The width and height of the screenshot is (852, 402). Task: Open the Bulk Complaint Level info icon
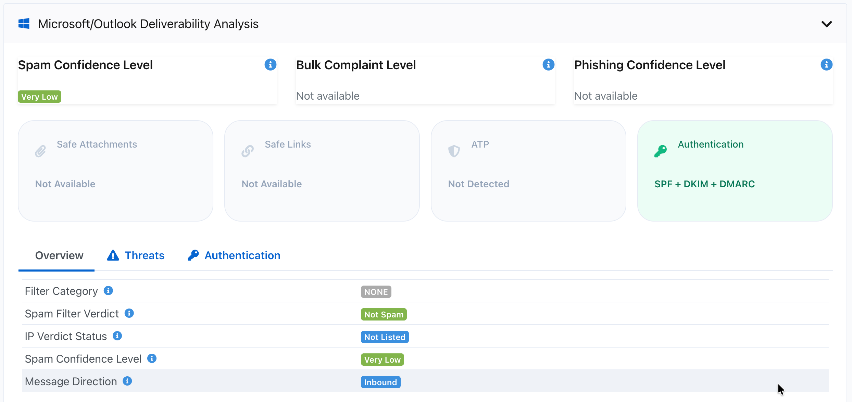(548, 65)
